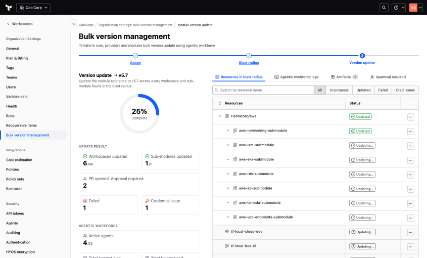Expand the aws-iam-submodule row
Image resolution: width=427 pixels, height=258 pixels.
[228, 145]
